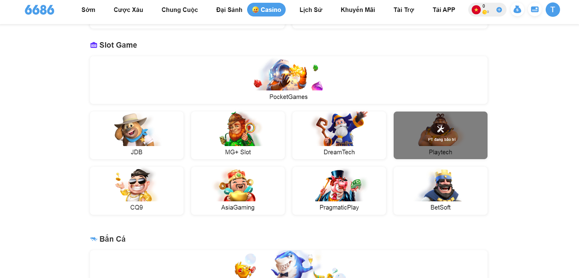The height and width of the screenshot is (278, 579).
Task: Click the Playtech maintenance card
Action: [440, 135]
